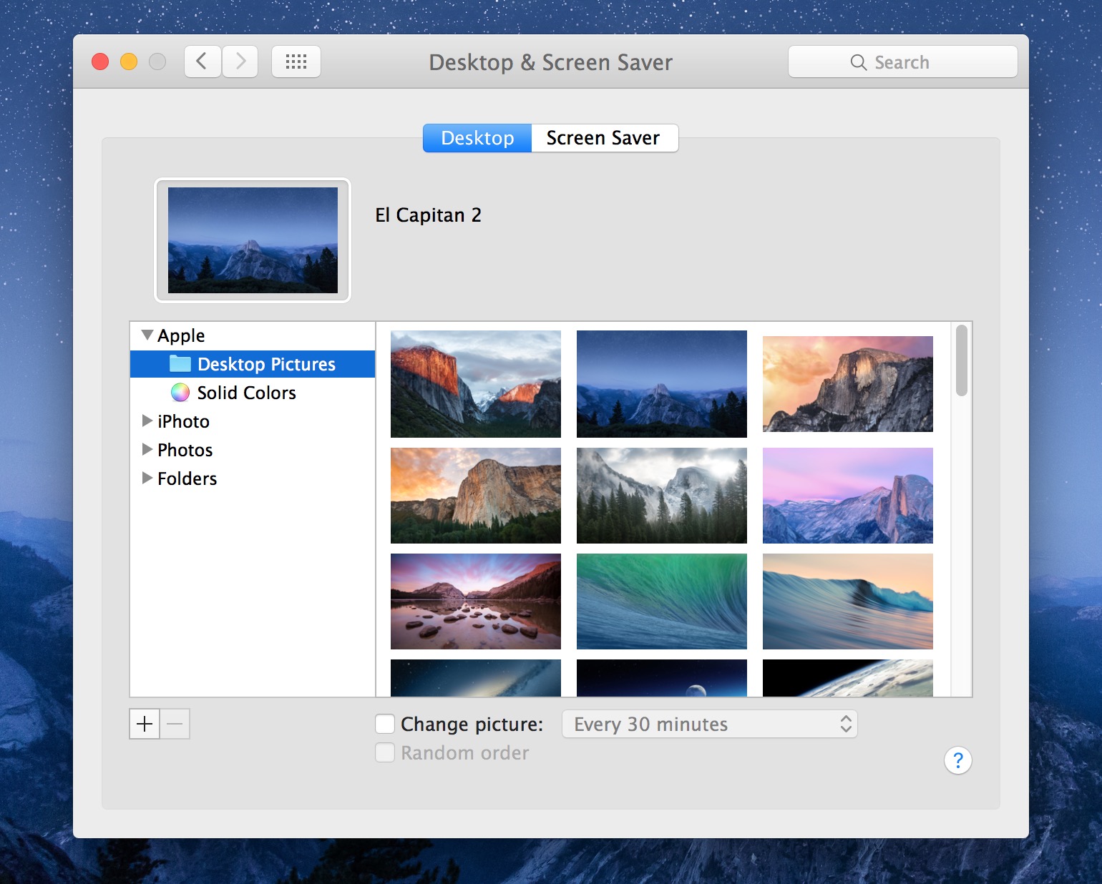
Task: Open the help question mark button
Action: (957, 760)
